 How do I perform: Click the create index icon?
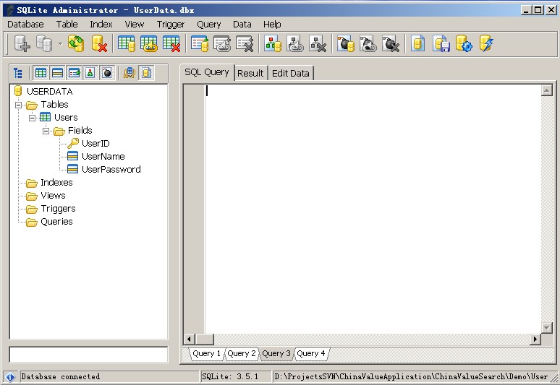pyautogui.click(x=199, y=44)
